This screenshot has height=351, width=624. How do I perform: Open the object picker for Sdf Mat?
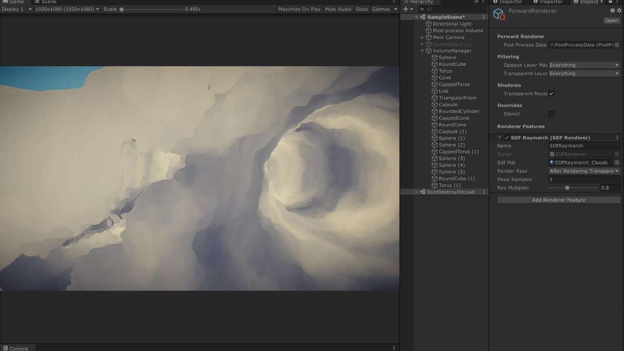pos(617,163)
